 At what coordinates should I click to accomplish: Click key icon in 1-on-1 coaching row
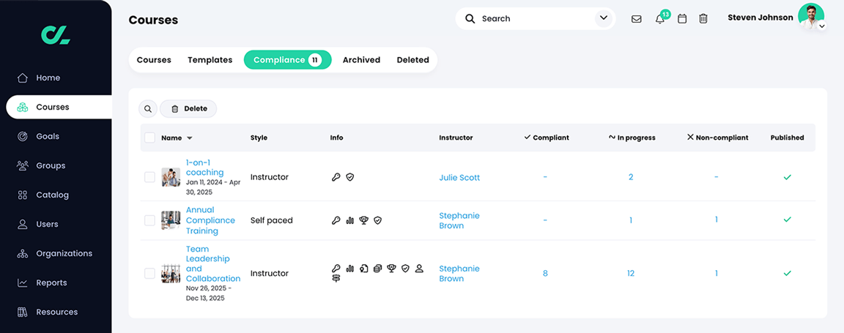(336, 177)
